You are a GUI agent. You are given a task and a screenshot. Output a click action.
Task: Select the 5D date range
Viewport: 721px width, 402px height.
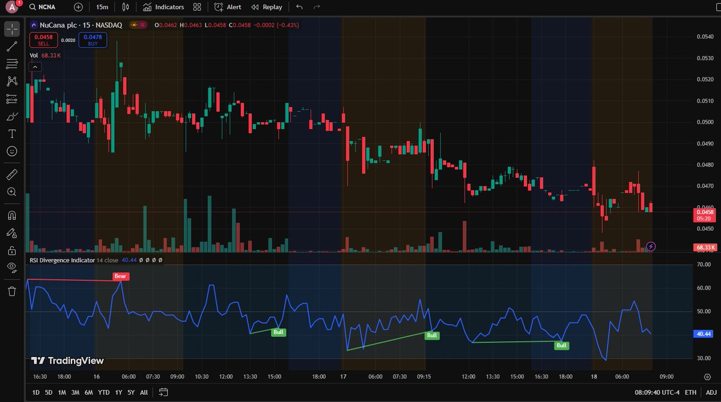pyautogui.click(x=49, y=392)
